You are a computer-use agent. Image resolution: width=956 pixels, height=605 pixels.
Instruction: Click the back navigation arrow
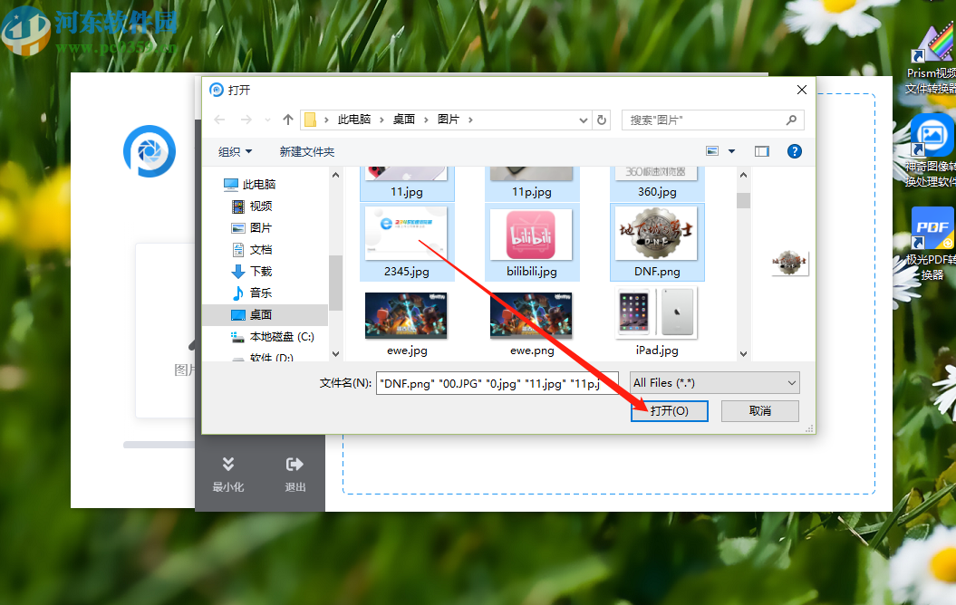219,120
